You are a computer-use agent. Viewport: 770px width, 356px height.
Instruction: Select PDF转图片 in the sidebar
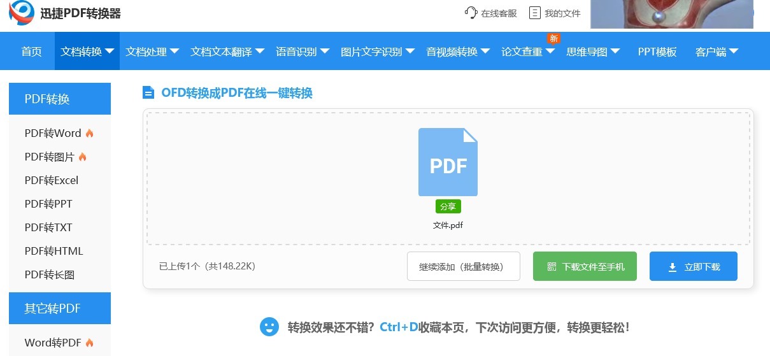click(x=50, y=157)
